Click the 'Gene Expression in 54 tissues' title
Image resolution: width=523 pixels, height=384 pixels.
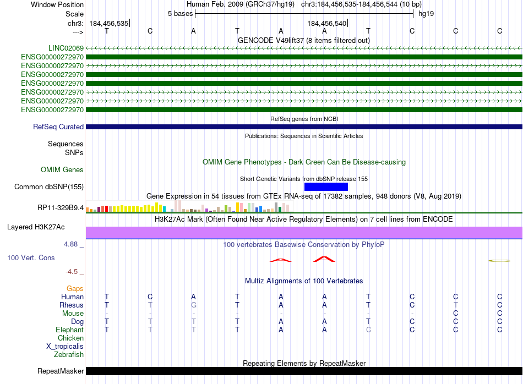click(304, 196)
